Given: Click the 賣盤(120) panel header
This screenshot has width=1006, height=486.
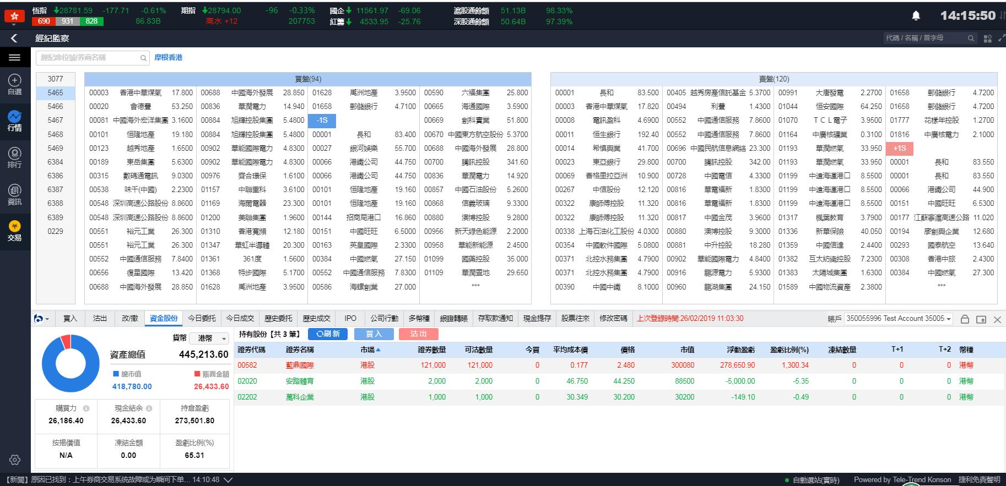Looking at the screenshot, I should [x=774, y=79].
